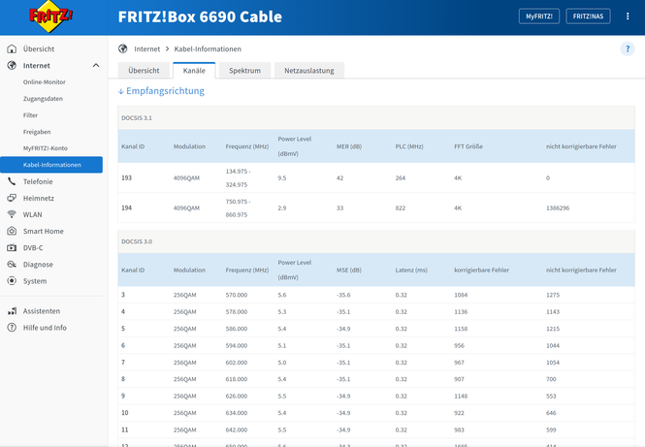Screen dimensions: 645x447
Task: Open the Übersicht home icon in sidebar
Action: pyautogui.click(x=12, y=48)
